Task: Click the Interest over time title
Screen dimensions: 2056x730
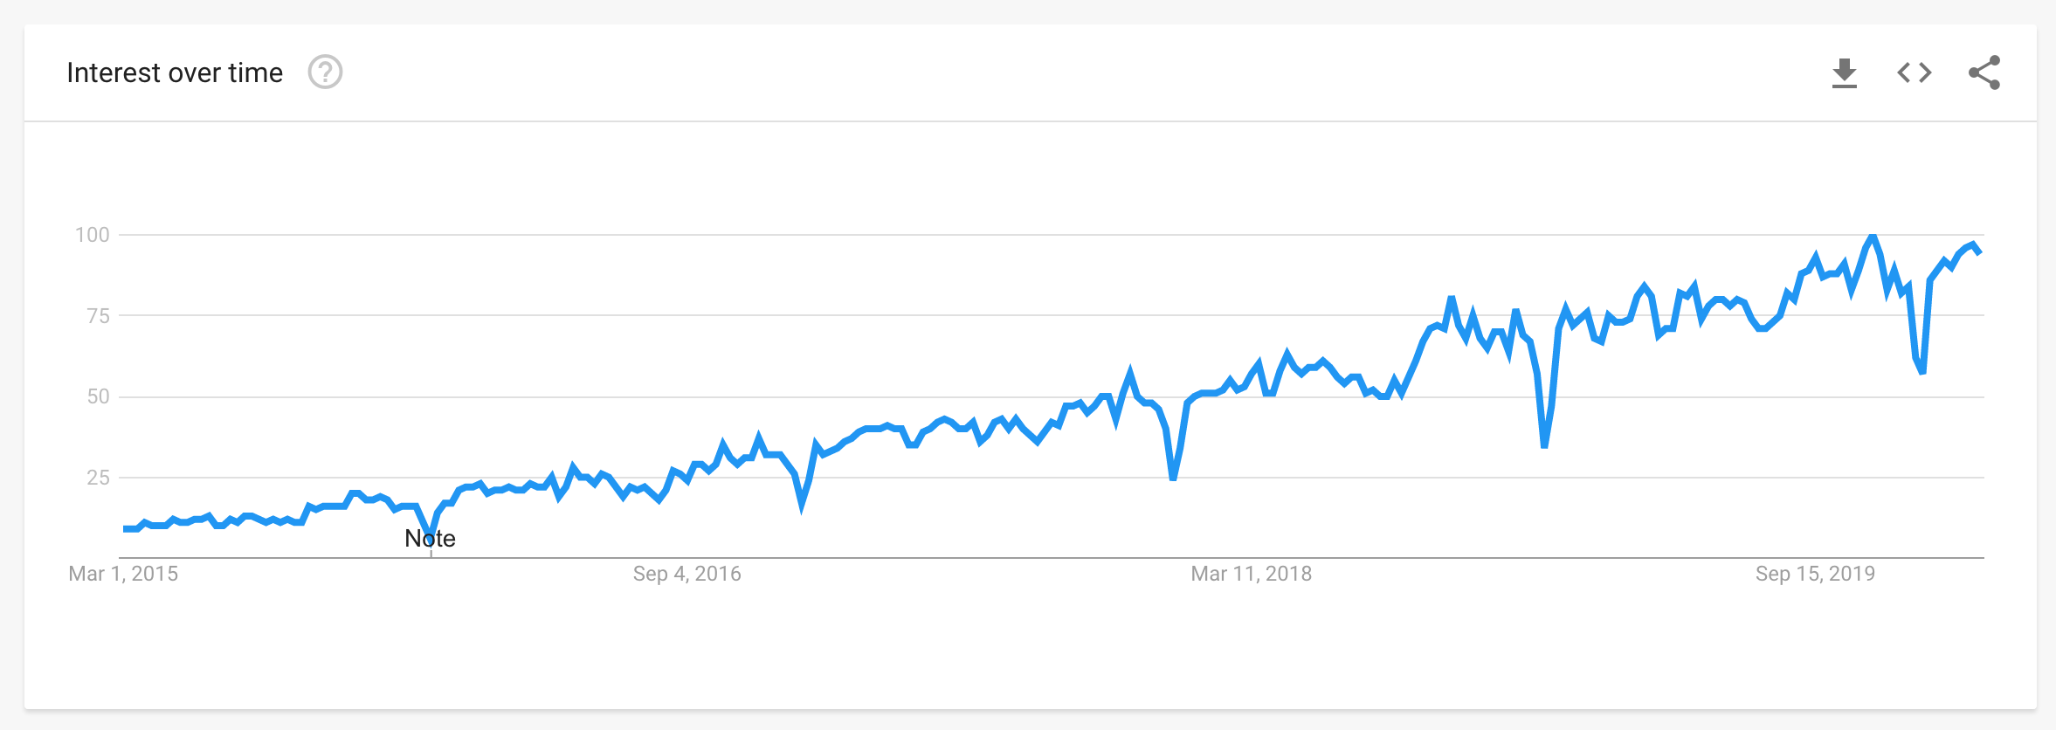Action: (175, 72)
